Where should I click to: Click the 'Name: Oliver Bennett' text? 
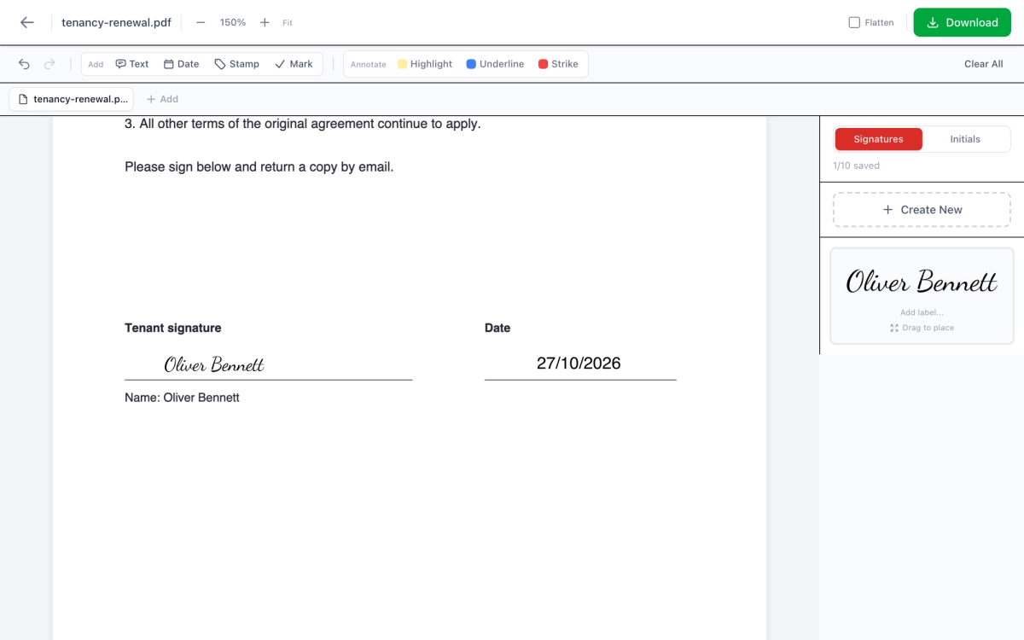click(182, 398)
